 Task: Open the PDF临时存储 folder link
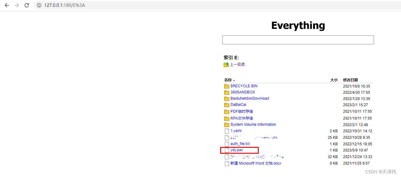tap(242, 111)
